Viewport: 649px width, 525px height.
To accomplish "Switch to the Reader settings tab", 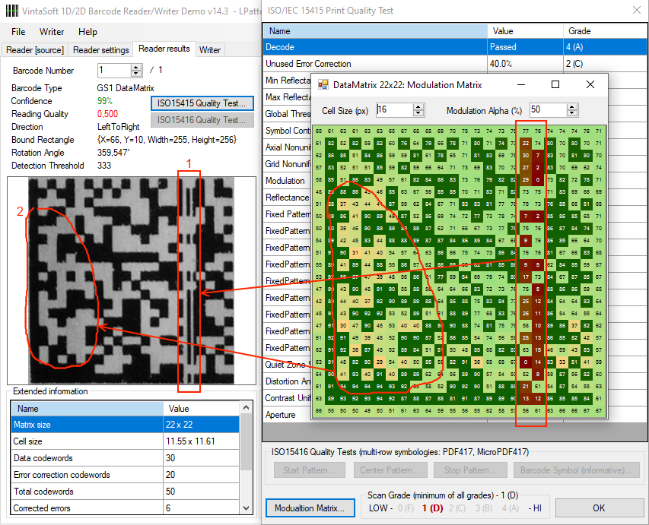I will 100,50.
